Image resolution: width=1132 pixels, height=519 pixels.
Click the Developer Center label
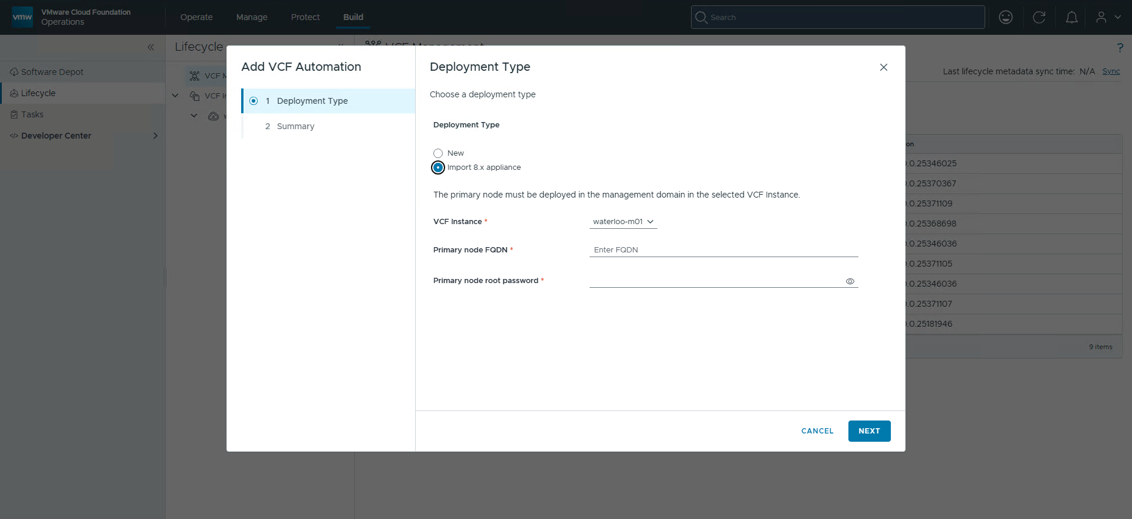pos(56,136)
